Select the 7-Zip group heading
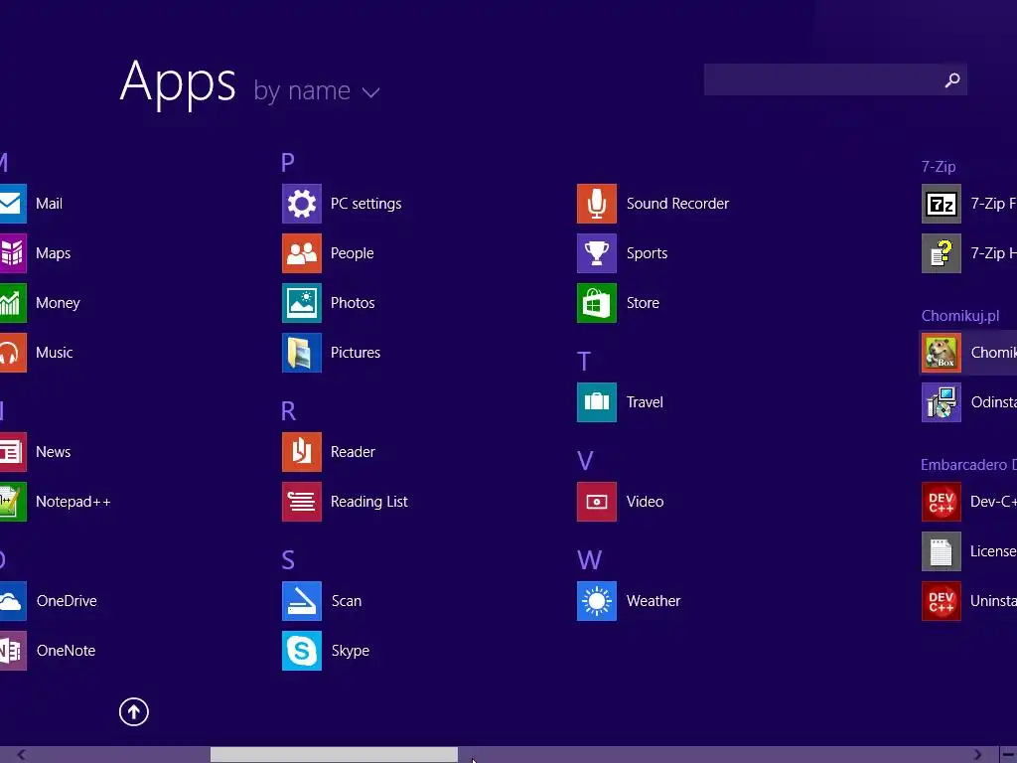Screen dimensions: 1017x763 pyautogui.click(x=939, y=167)
